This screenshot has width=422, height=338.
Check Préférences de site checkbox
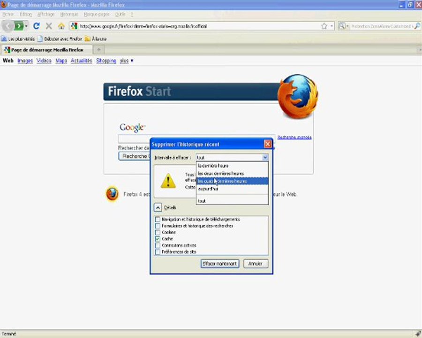pos(158,252)
